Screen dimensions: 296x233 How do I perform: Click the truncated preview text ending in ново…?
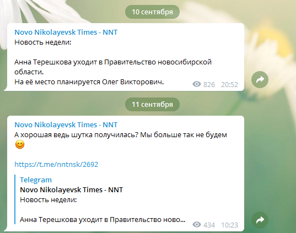click(x=103, y=220)
